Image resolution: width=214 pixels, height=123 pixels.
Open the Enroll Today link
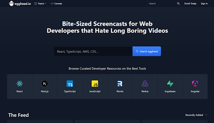click(190, 3)
